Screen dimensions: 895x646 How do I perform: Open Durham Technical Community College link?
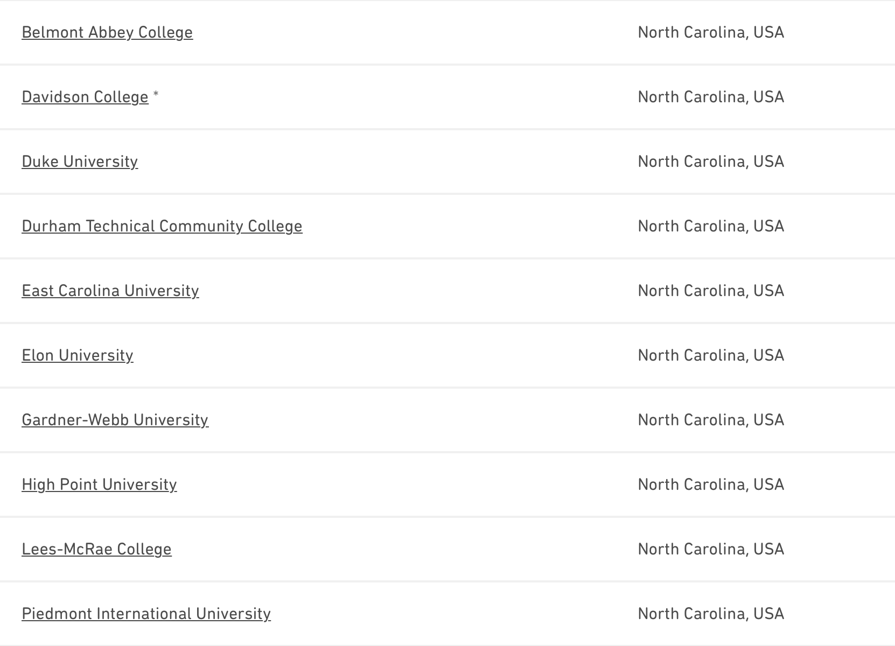162,226
